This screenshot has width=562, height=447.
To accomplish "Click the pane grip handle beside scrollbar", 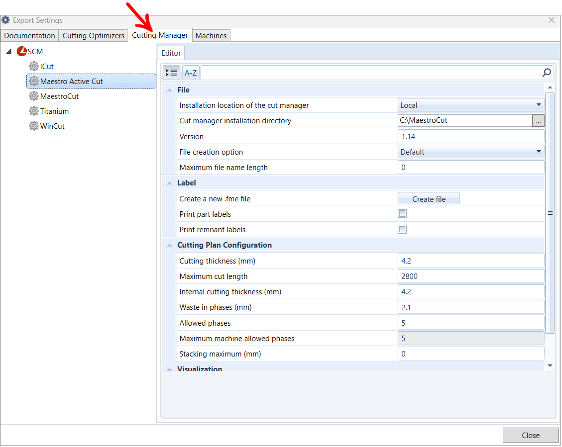I will 550,213.
